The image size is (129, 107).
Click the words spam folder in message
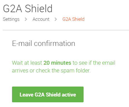[x=76, y=71]
